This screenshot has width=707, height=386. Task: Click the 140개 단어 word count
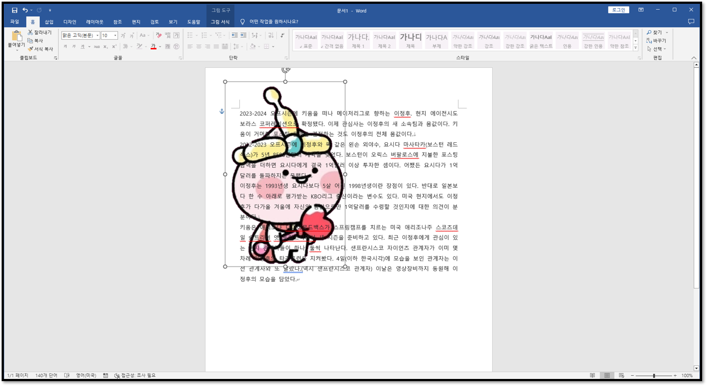coord(46,376)
